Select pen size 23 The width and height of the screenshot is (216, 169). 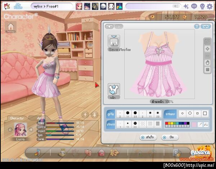click(135, 124)
